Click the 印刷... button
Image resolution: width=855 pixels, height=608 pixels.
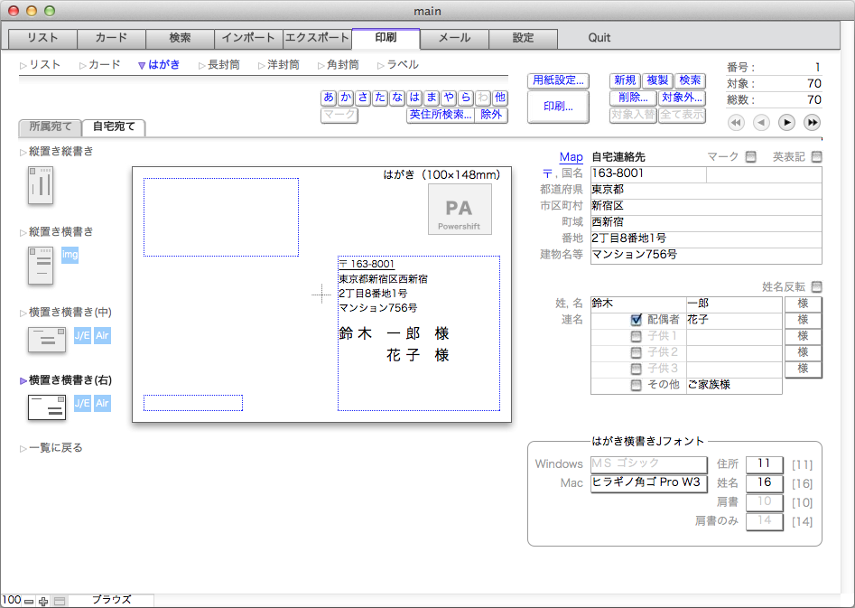pos(558,107)
